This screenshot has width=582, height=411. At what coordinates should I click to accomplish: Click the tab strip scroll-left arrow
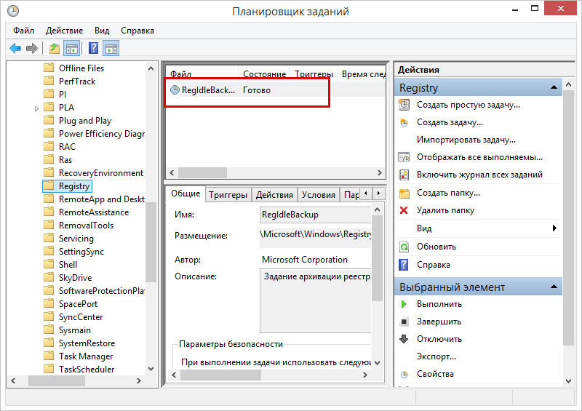click(x=366, y=193)
